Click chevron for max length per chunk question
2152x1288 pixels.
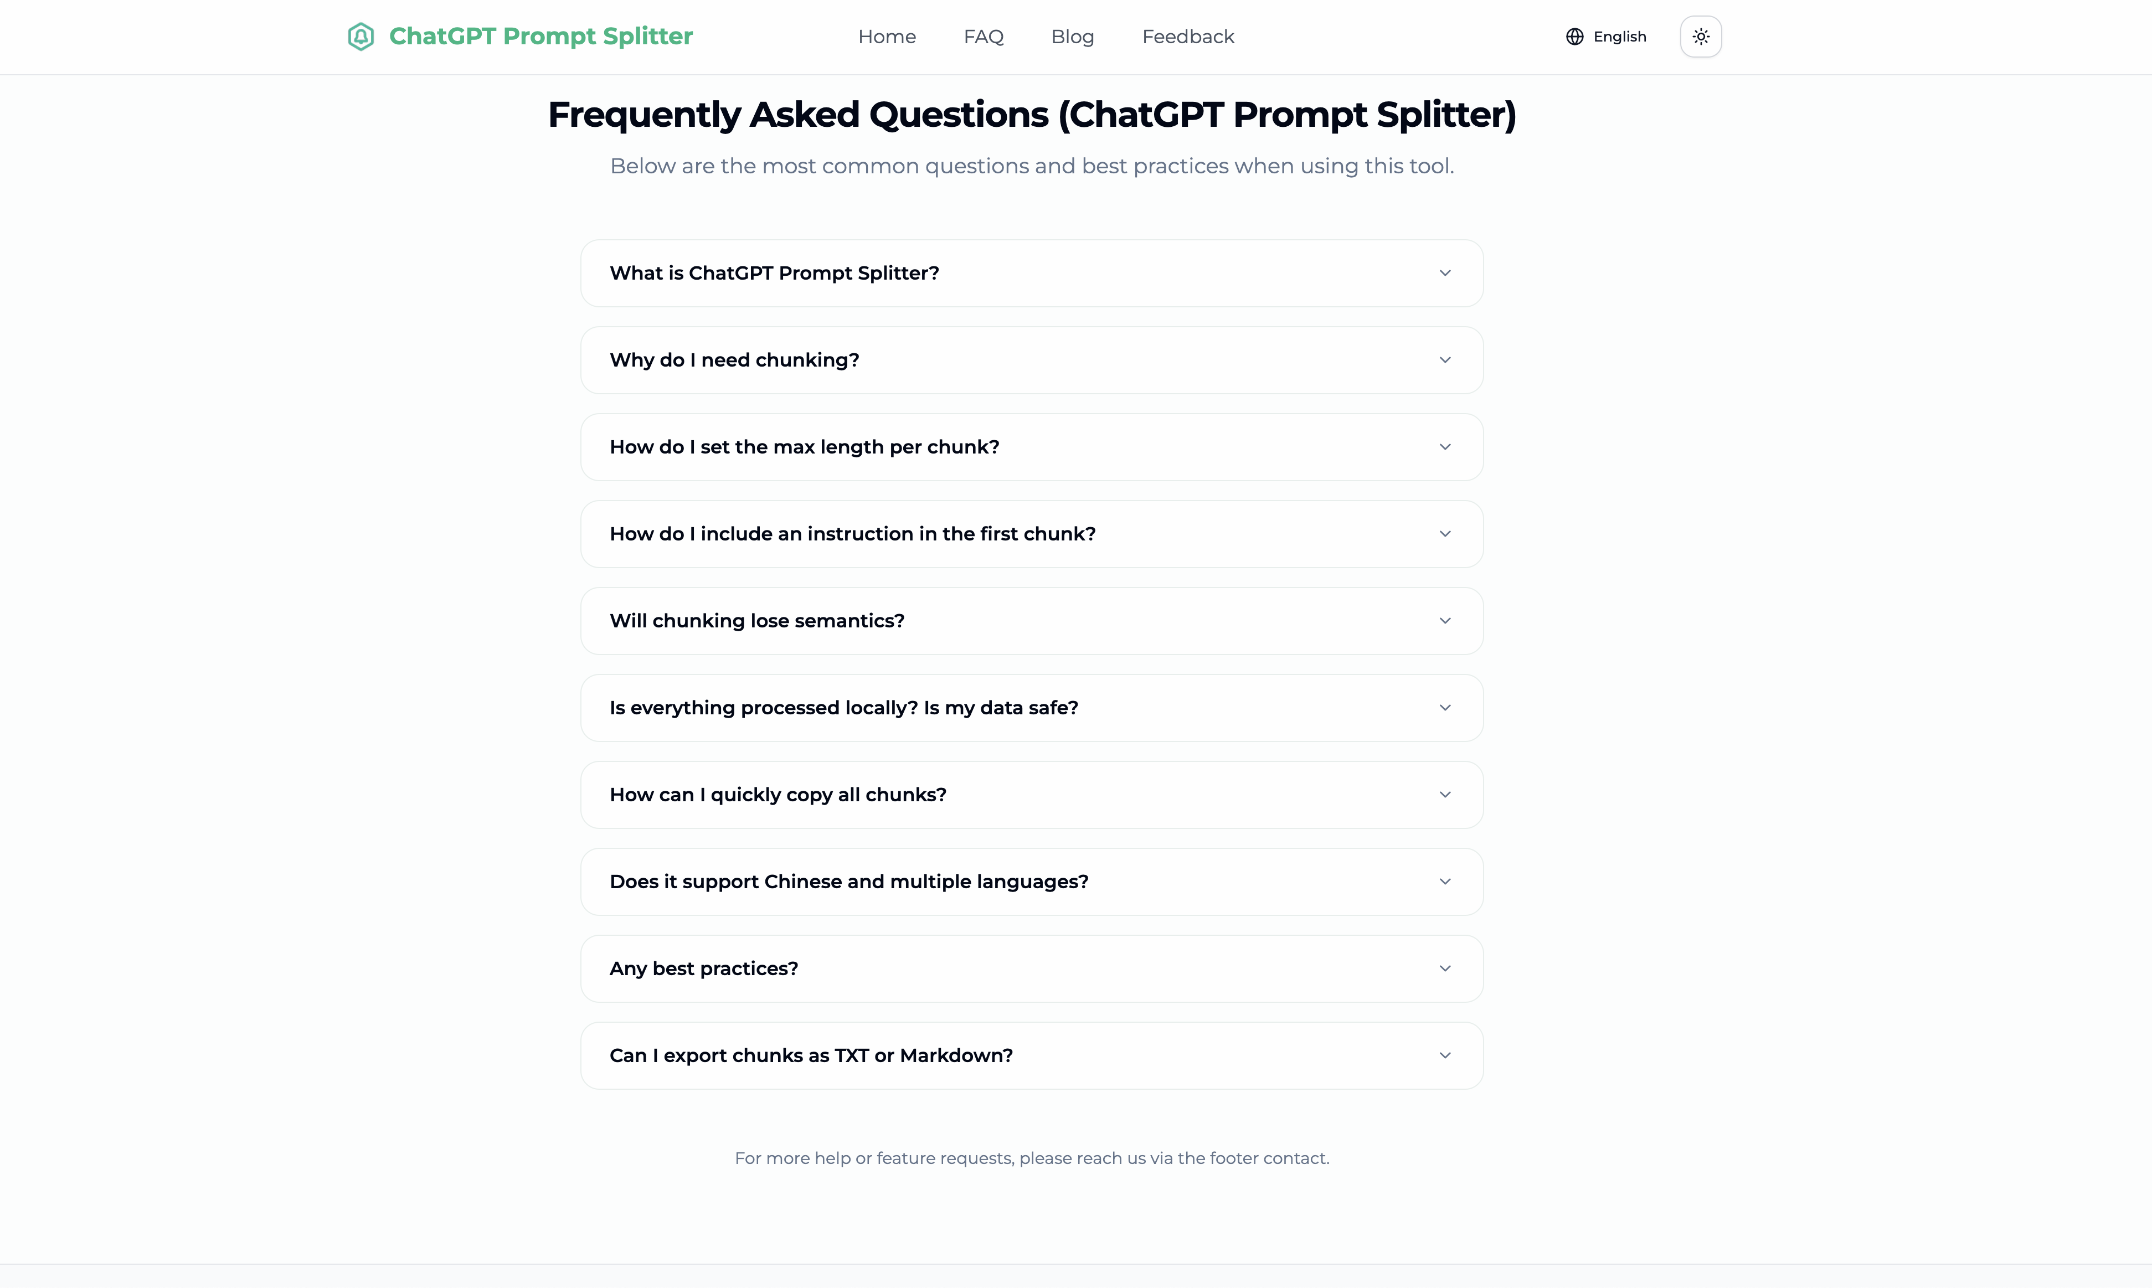pos(1445,447)
